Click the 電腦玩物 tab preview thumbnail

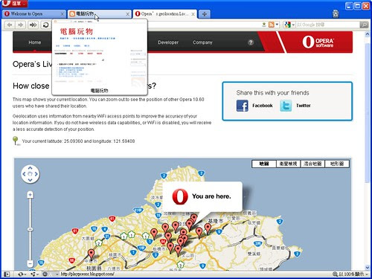(100, 57)
